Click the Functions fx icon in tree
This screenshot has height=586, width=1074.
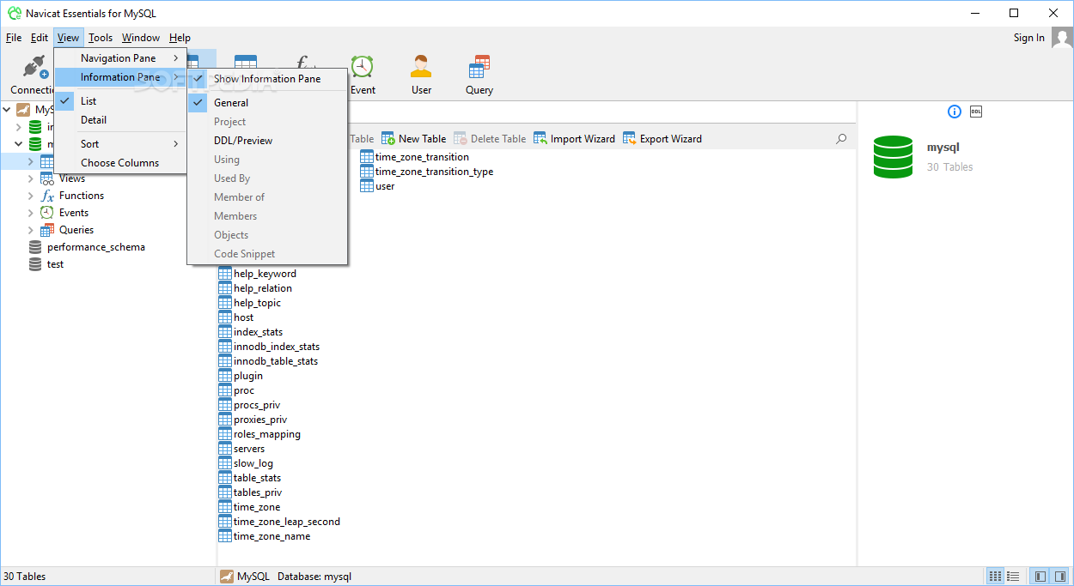pyautogui.click(x=47, y=196)
